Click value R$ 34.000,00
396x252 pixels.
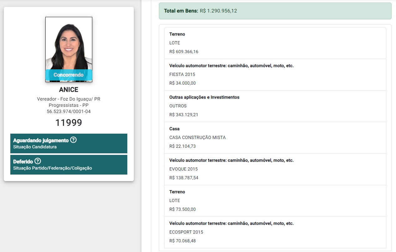coord(183,83)
